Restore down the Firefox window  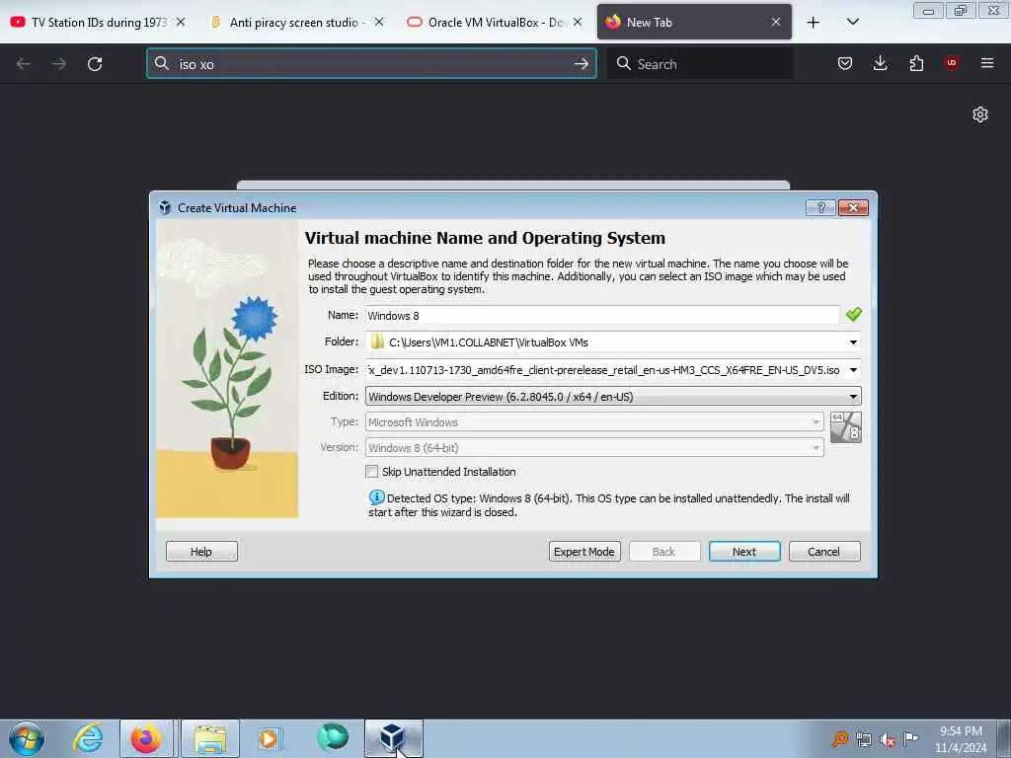[x=961, y=10]
